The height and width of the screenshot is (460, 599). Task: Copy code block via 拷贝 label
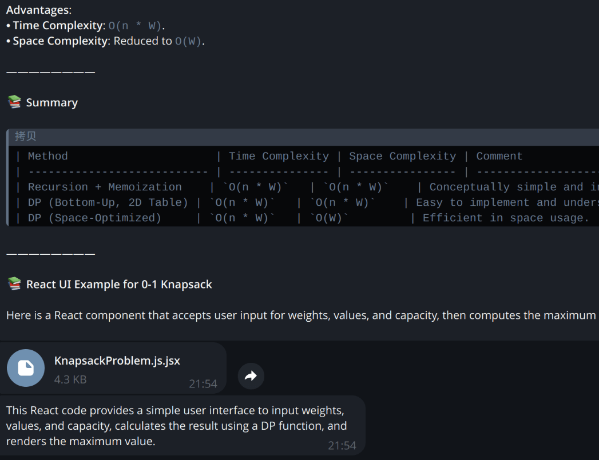25,136
